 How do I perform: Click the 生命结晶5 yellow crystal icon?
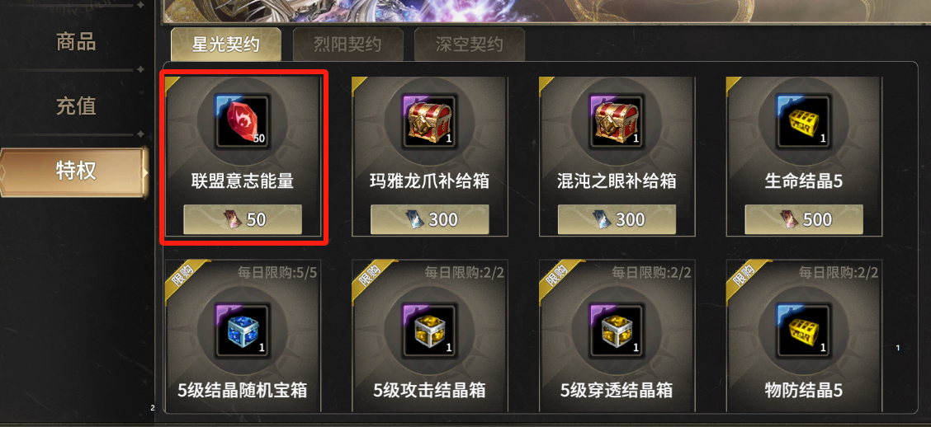click(804, 120)
